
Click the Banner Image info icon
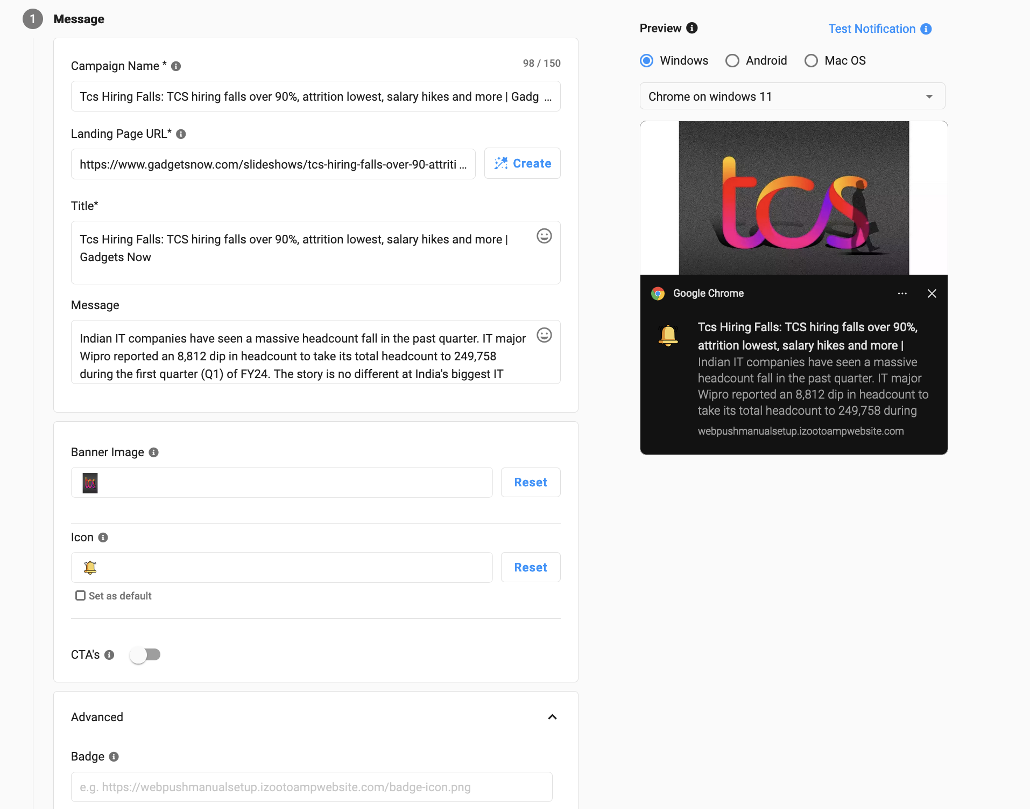(154, 452)
